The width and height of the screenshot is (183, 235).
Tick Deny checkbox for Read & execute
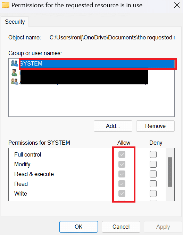click(153, 174)
